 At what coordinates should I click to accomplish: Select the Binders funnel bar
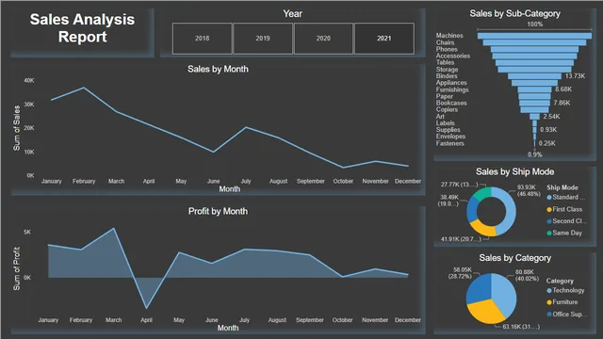coord(534,76)
